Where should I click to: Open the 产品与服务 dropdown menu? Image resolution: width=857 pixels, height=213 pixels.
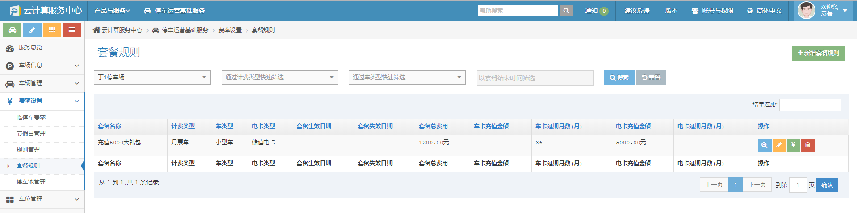[112, 11]
